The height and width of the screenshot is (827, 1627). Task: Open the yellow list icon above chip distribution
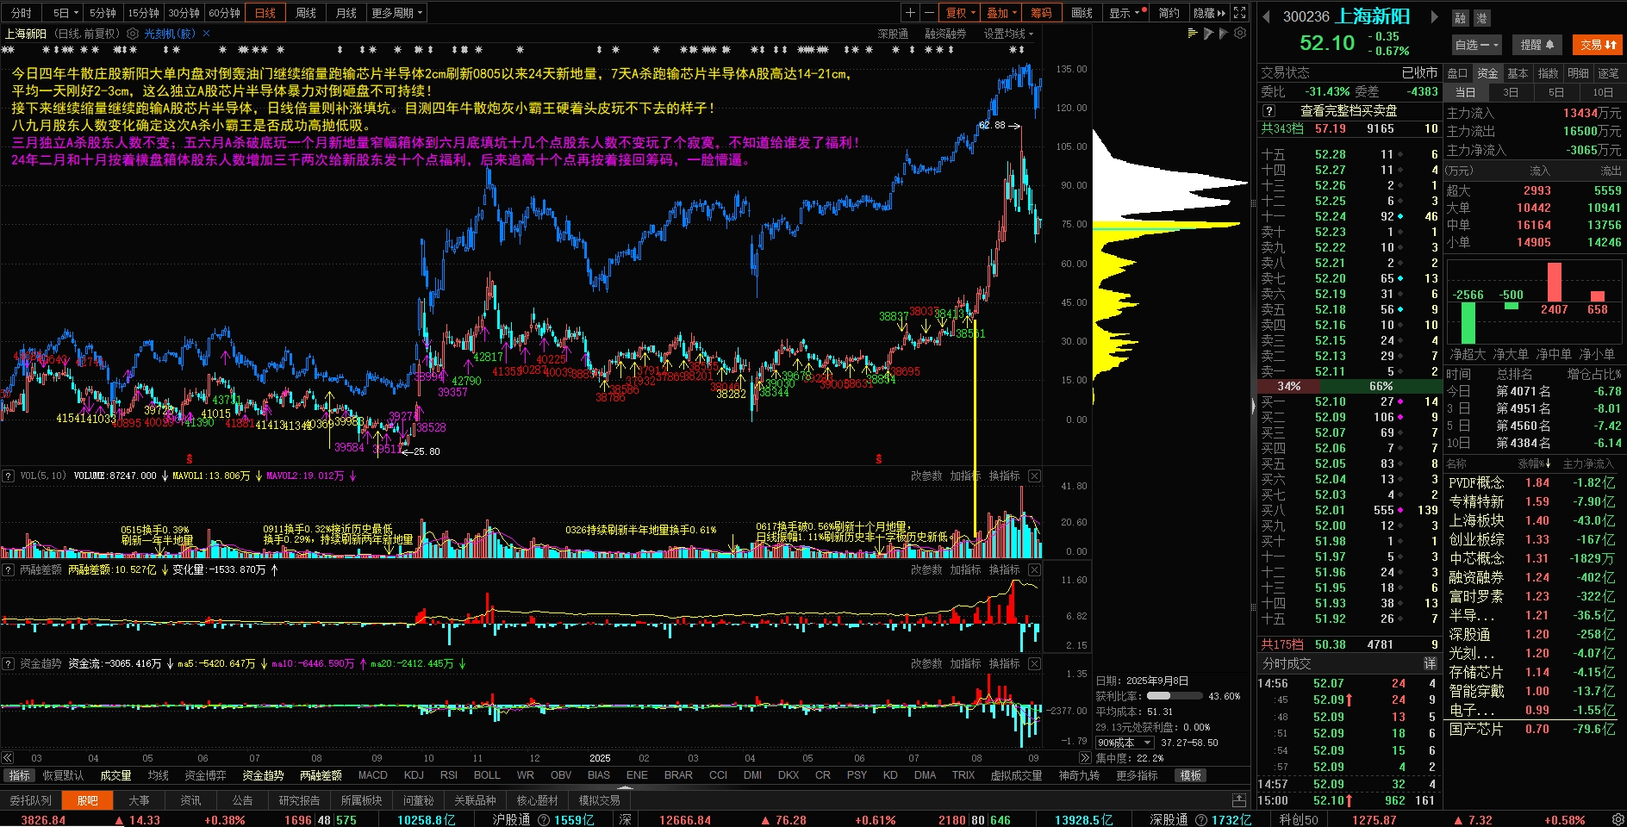[1193, 34]
